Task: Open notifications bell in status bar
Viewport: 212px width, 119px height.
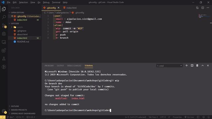Action: [209, 117]
